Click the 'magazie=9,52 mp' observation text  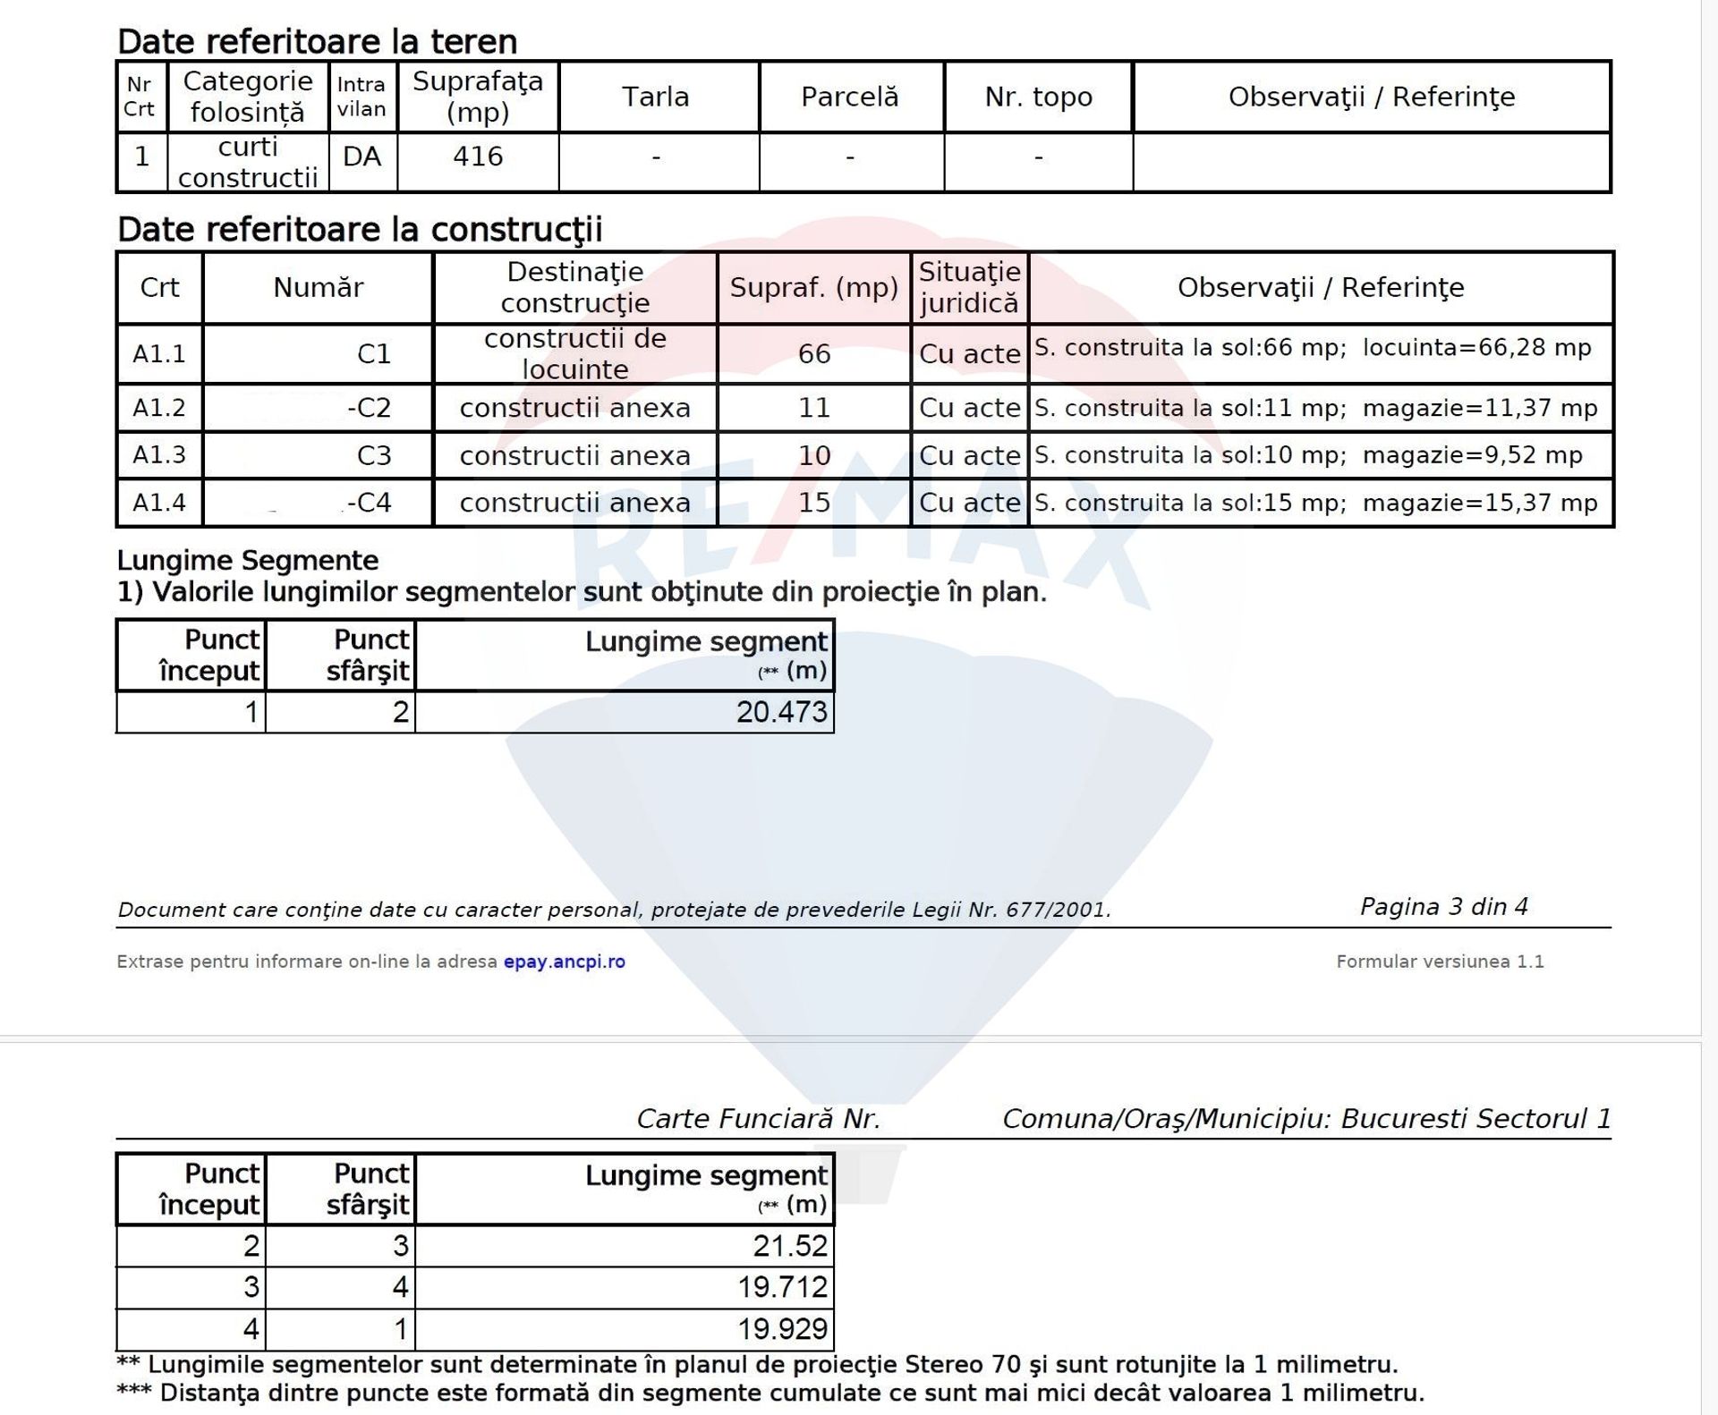click(1472, 455)
